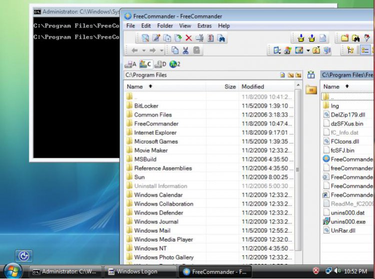This screenshot has width=375, height=279.
Task: Select drive C button
Action: click(x=145, y=64)
